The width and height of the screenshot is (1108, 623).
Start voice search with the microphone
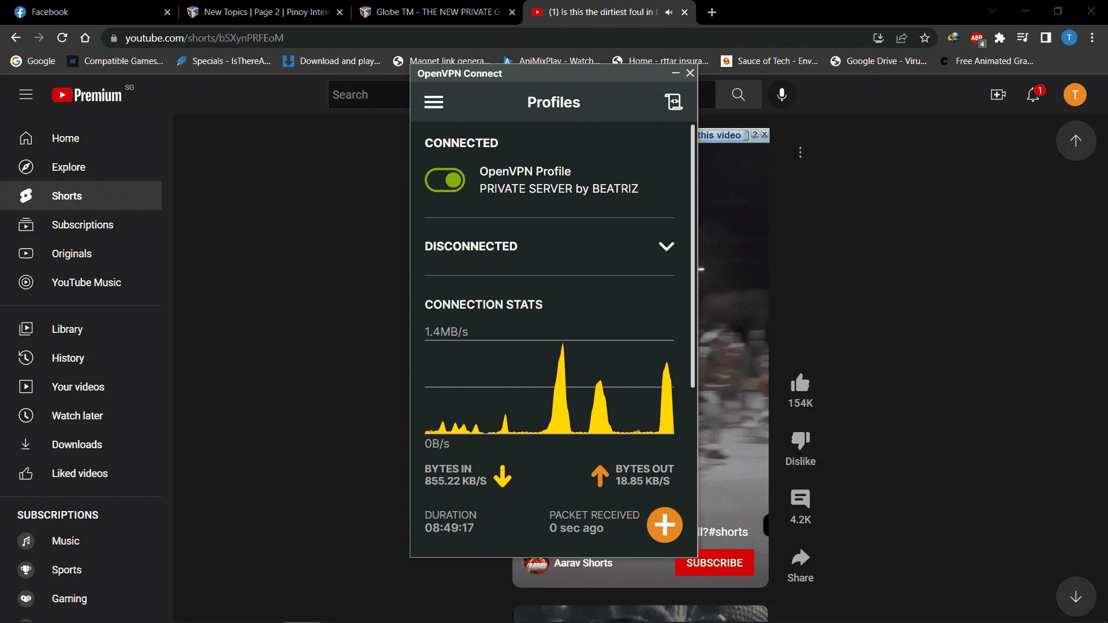tap(782, 95)
